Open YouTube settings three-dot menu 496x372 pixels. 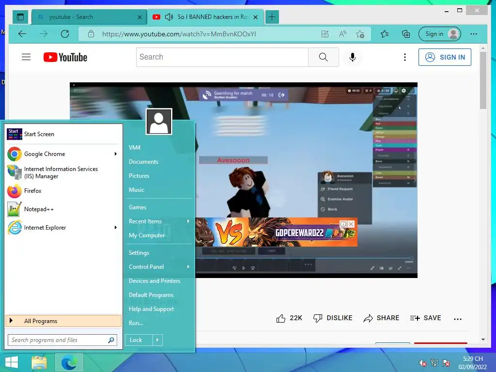(405, 57)
